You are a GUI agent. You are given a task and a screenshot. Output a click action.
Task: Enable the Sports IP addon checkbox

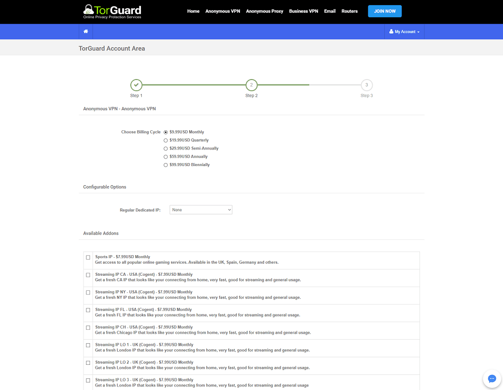point(88,258)
